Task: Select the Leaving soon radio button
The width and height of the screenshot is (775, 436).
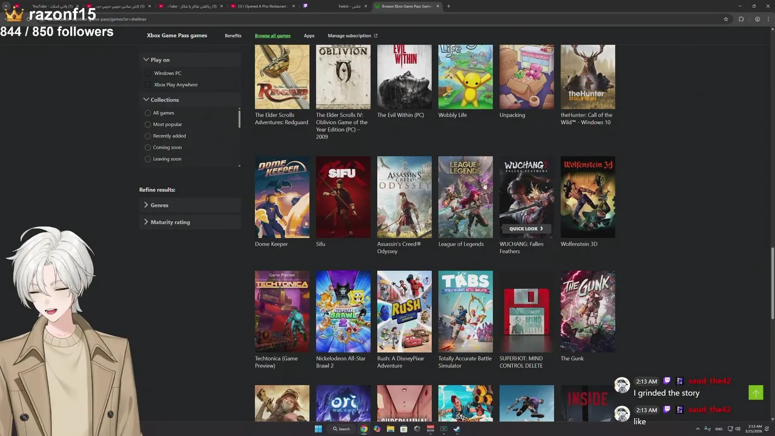Action: (x=148, y=159)
